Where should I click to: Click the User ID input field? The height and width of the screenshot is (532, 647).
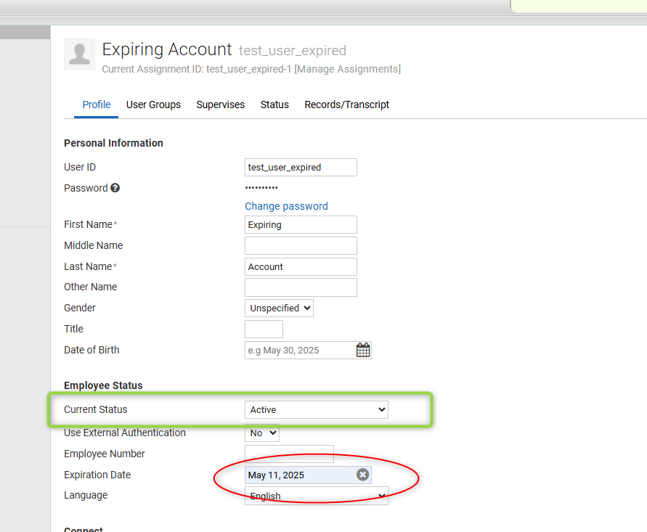click(x=301, y=168)
